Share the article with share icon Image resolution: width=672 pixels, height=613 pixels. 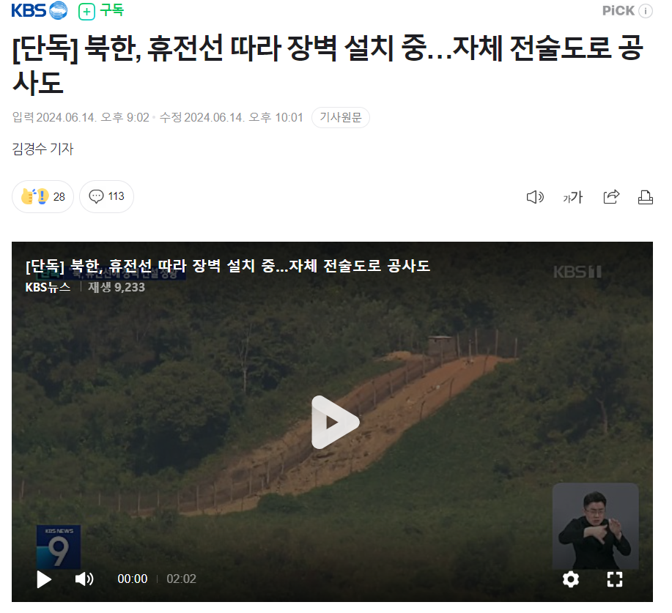612,196
